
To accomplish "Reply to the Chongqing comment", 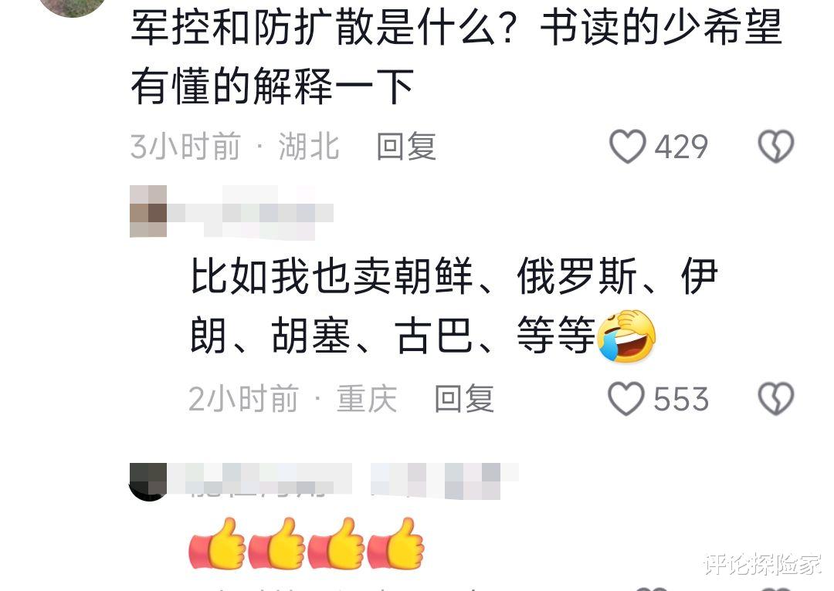I will [464, 399].
